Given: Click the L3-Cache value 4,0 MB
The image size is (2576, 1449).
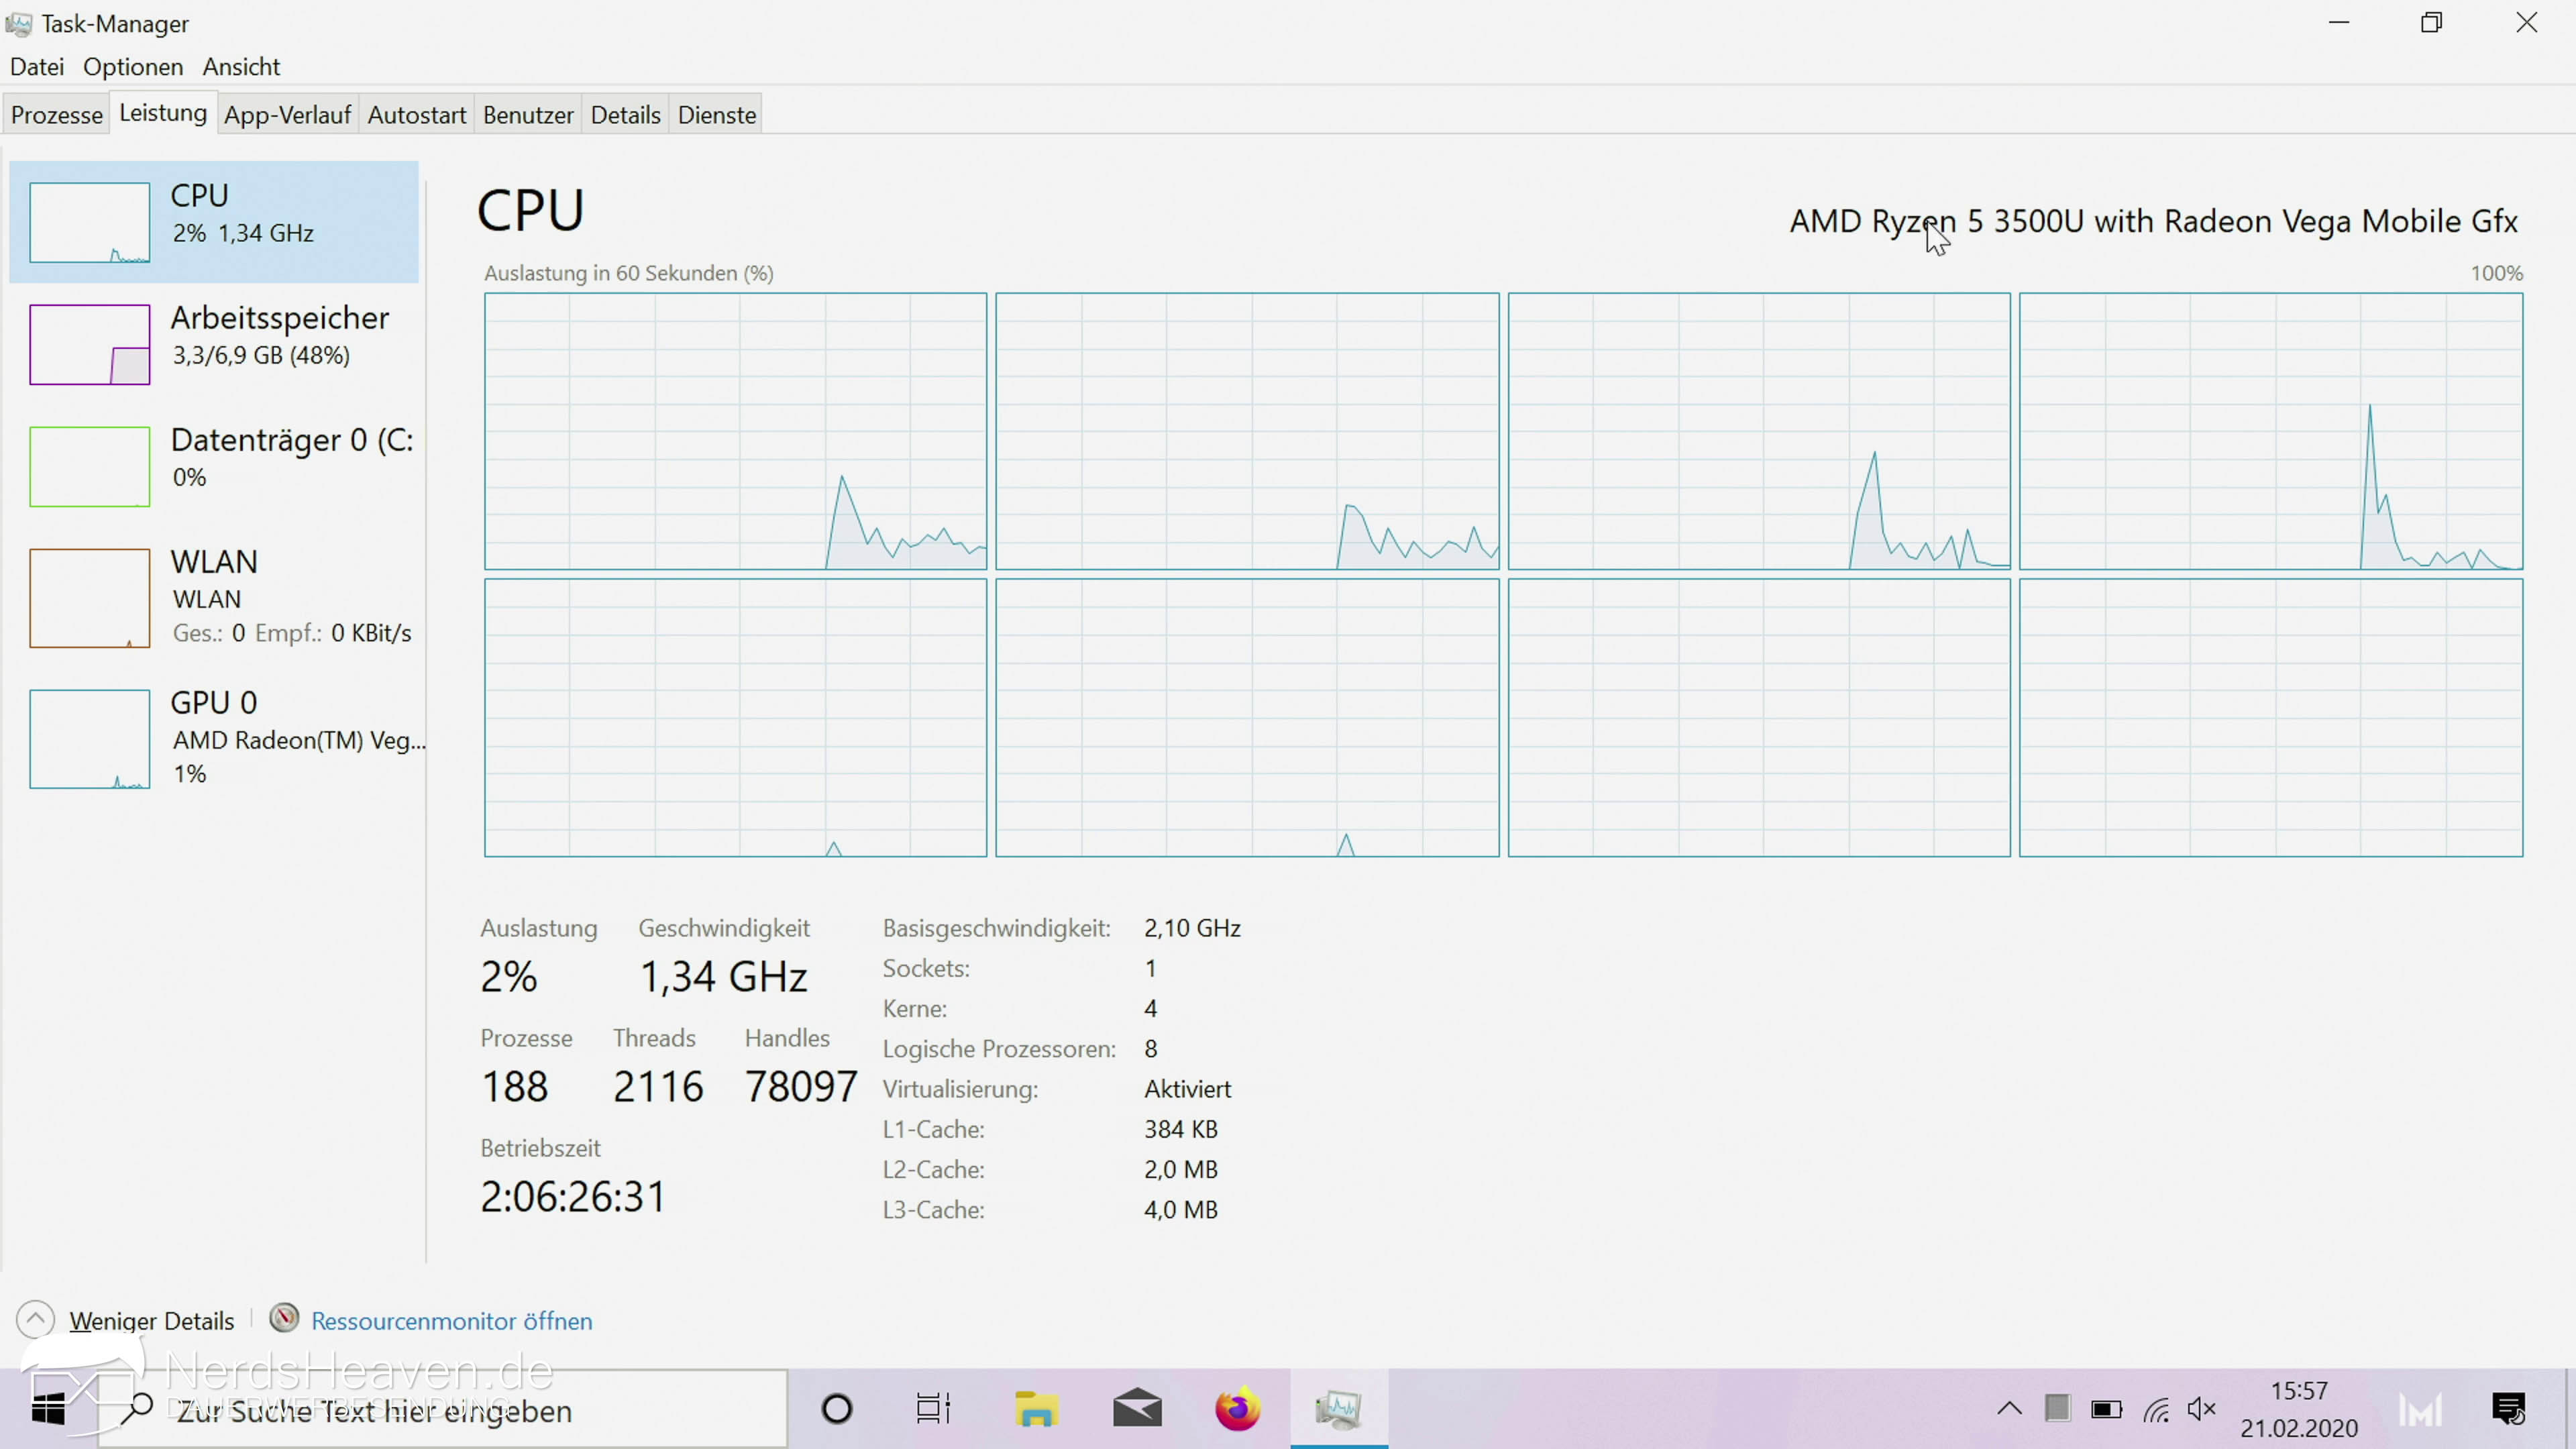Looking at the screenshot, I should 1180,1210.
